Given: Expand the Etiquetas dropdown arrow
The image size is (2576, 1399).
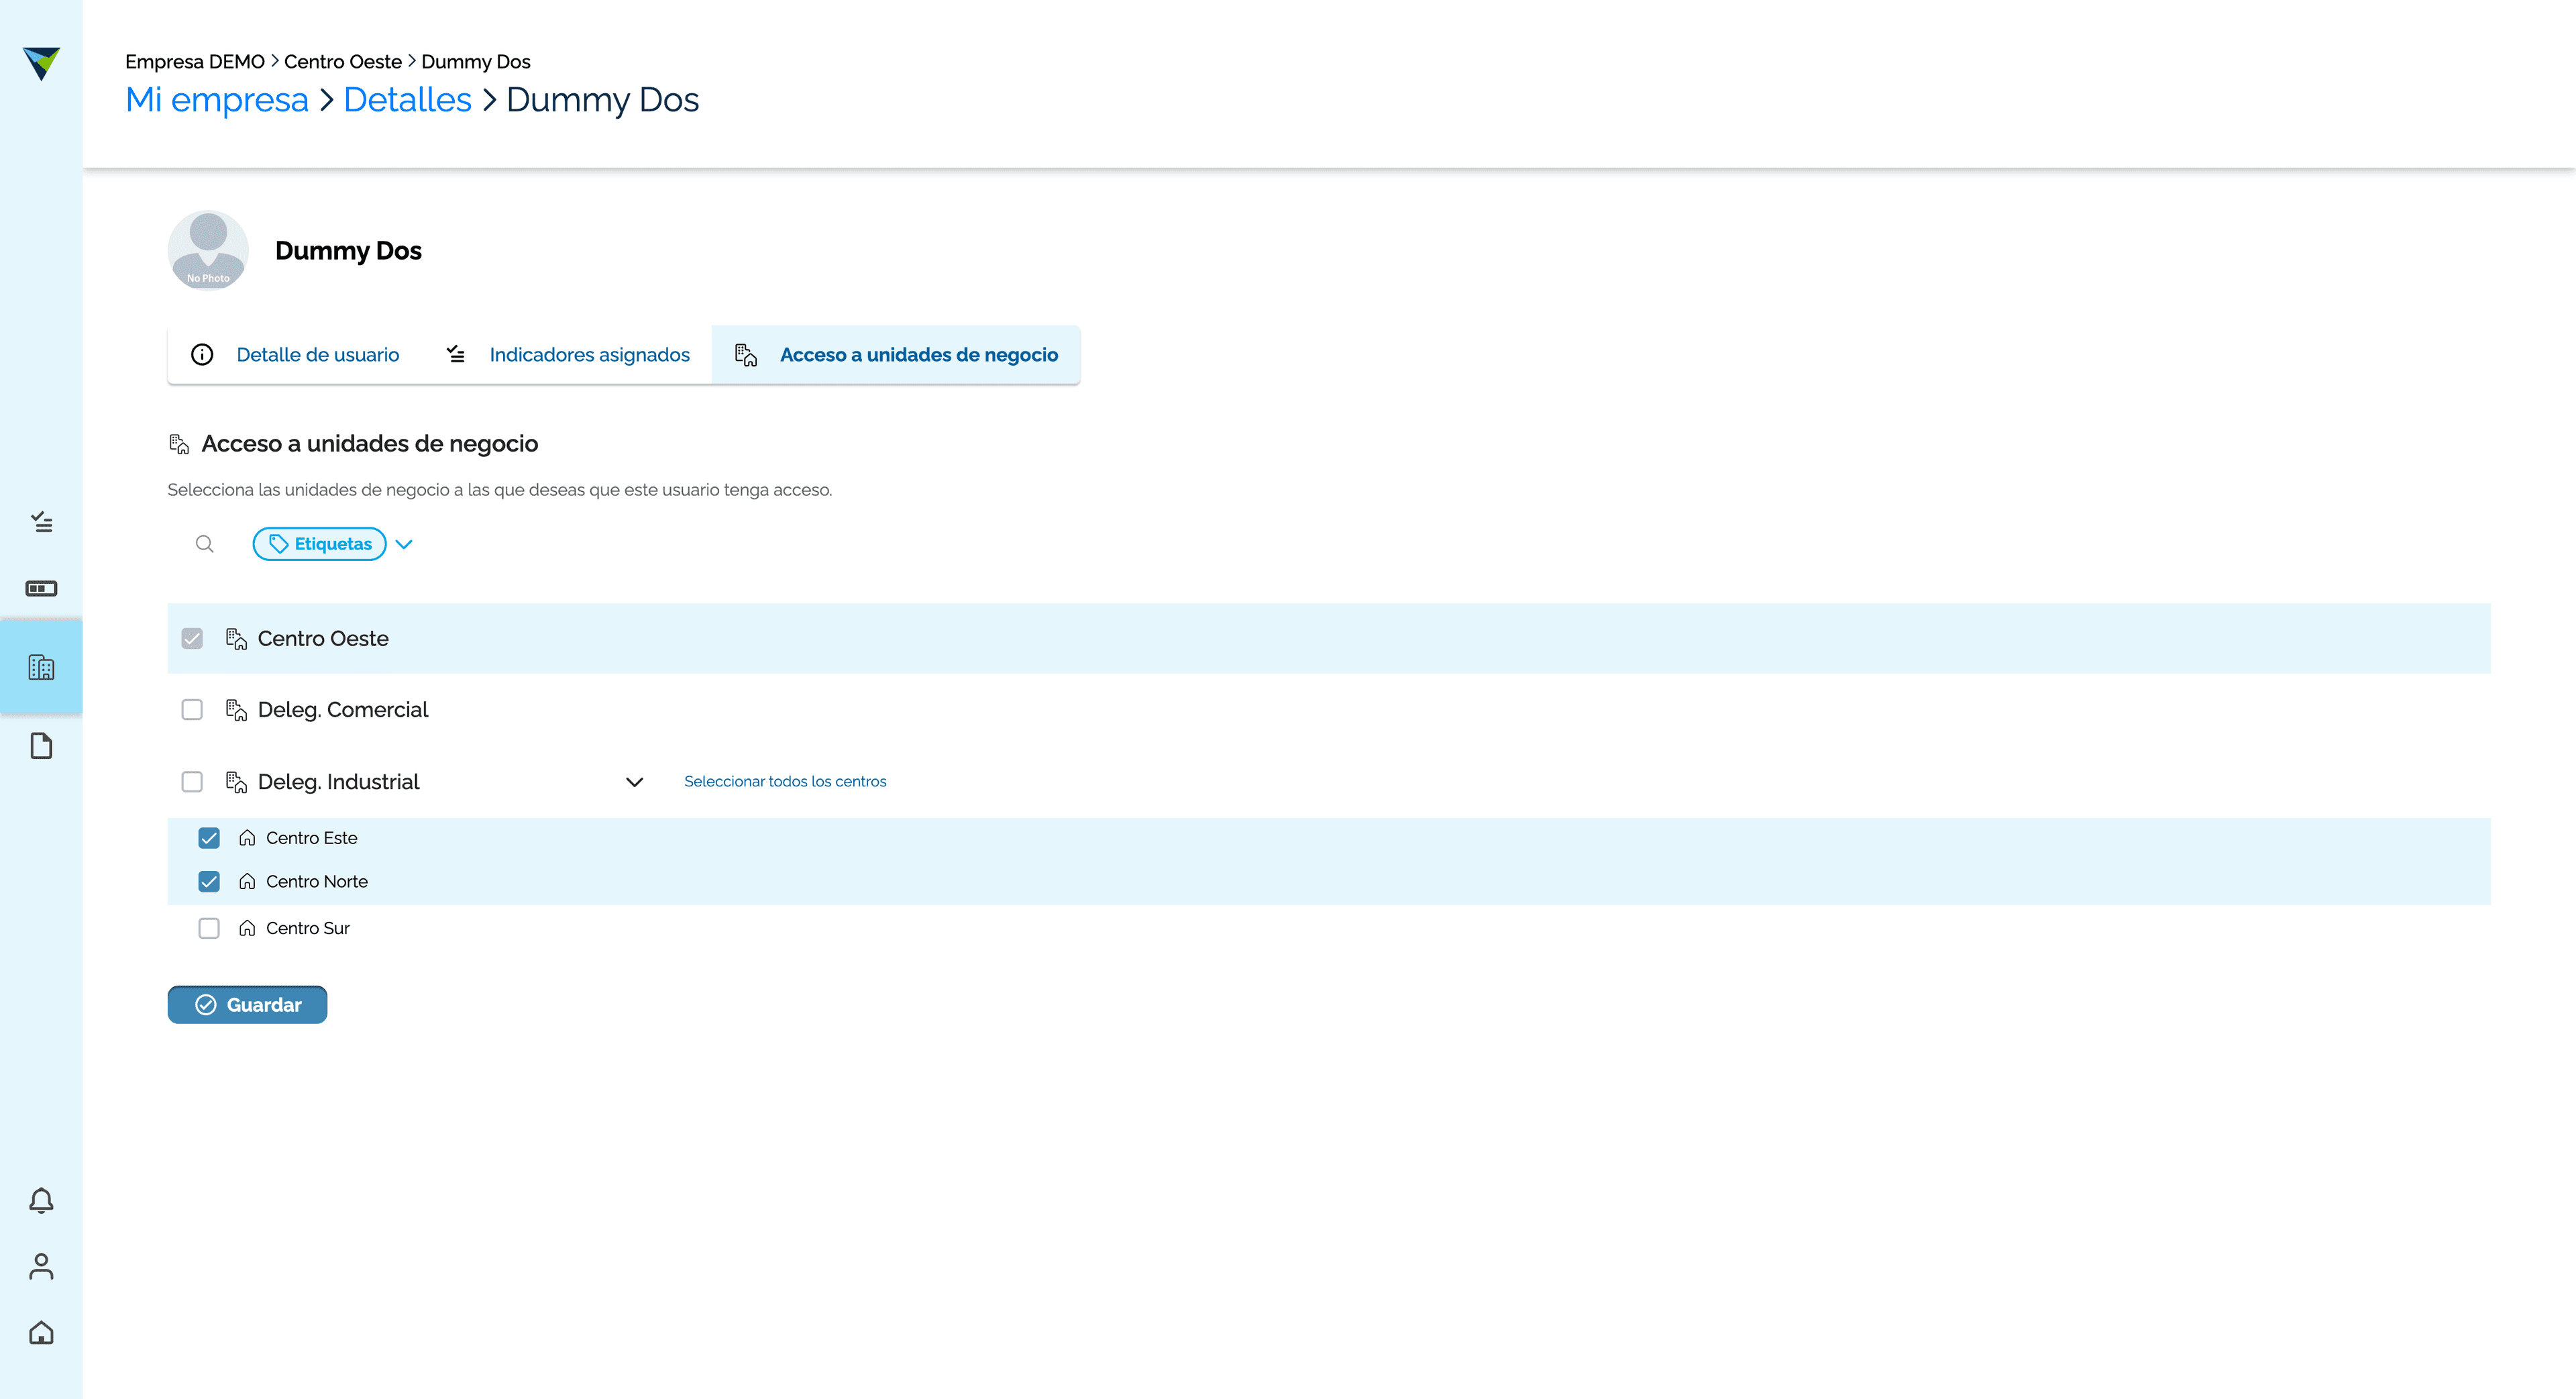Looking at the screenshot, I should point(404,544).
